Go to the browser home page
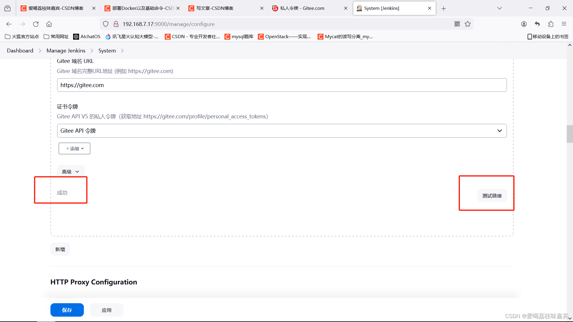Image resolution: width=573 pixels, height=322 pixels. click(49, 24)
